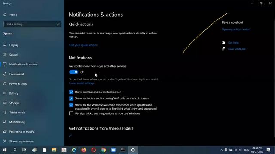Viewport: 275px width, 154px height.
Task: Click the Settings gear on the taskbar
Action: click(133, 150)
